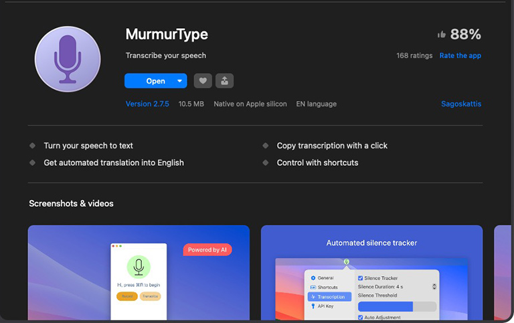This screenshot has height=323, width=514.
Task: Click the 10.5 MB size text
Action: [x=191, y=104]
